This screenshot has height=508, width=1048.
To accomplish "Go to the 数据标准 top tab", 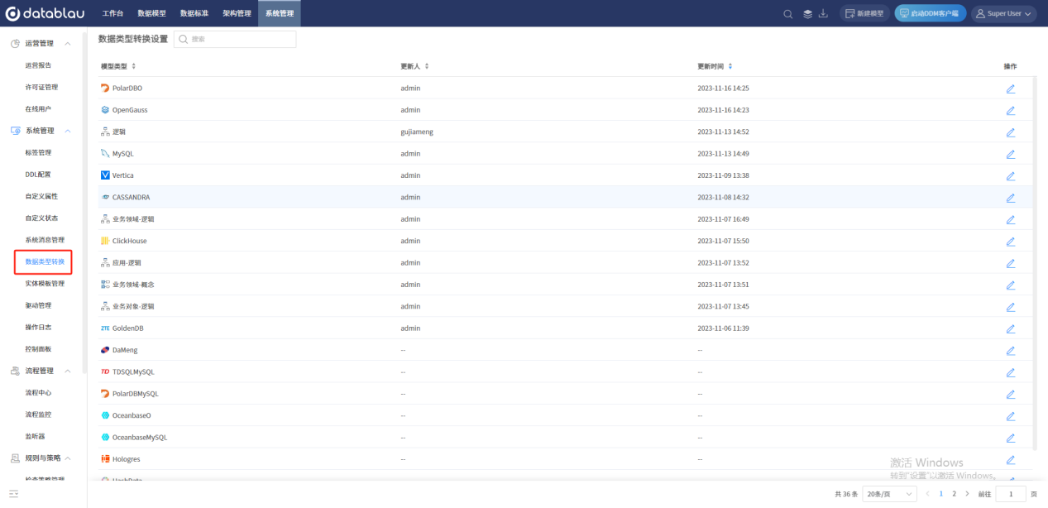I will [194, 13].
